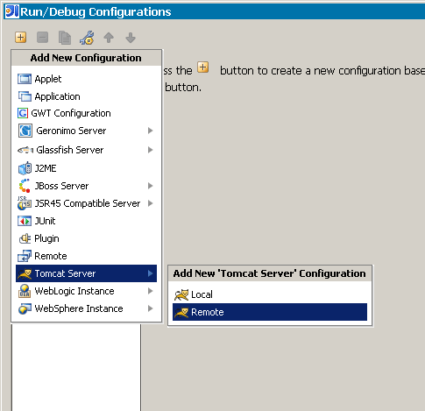This screenshot has width=425, height=411.
Task: Expand the Glassfish Server submenu arrow
Action: 150,150
